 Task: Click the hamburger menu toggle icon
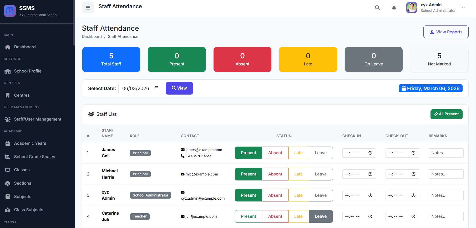pyautogui.click(x=88, y=8)
